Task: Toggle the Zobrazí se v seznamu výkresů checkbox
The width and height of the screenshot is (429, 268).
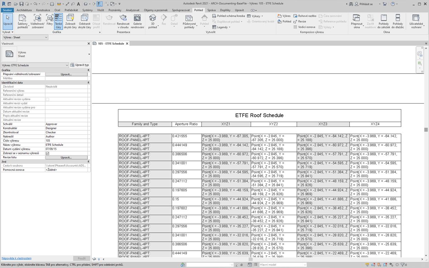Action: [48, 153]
